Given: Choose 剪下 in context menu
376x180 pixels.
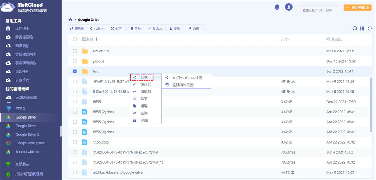Looking at the screenshot, I should pyautogui.click(x=145, y=99).
